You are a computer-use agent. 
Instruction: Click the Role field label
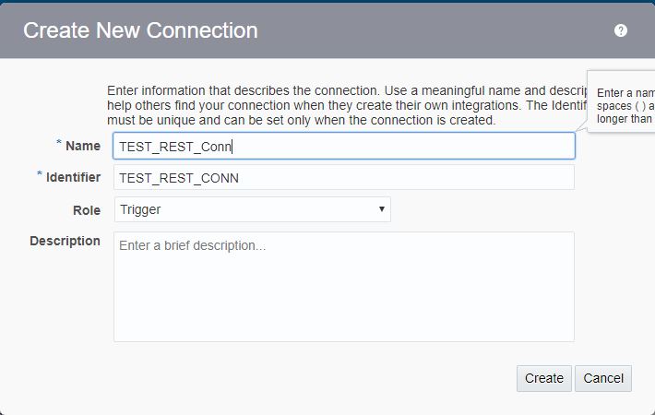[87, 210]
